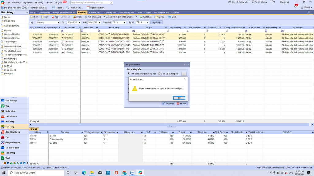Click the Bỏ ghi (unpost) toolbar icon

coord(75,17)
